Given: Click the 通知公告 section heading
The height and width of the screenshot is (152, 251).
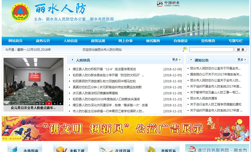Looking at the screenshot, I should [x=201, y=60].
